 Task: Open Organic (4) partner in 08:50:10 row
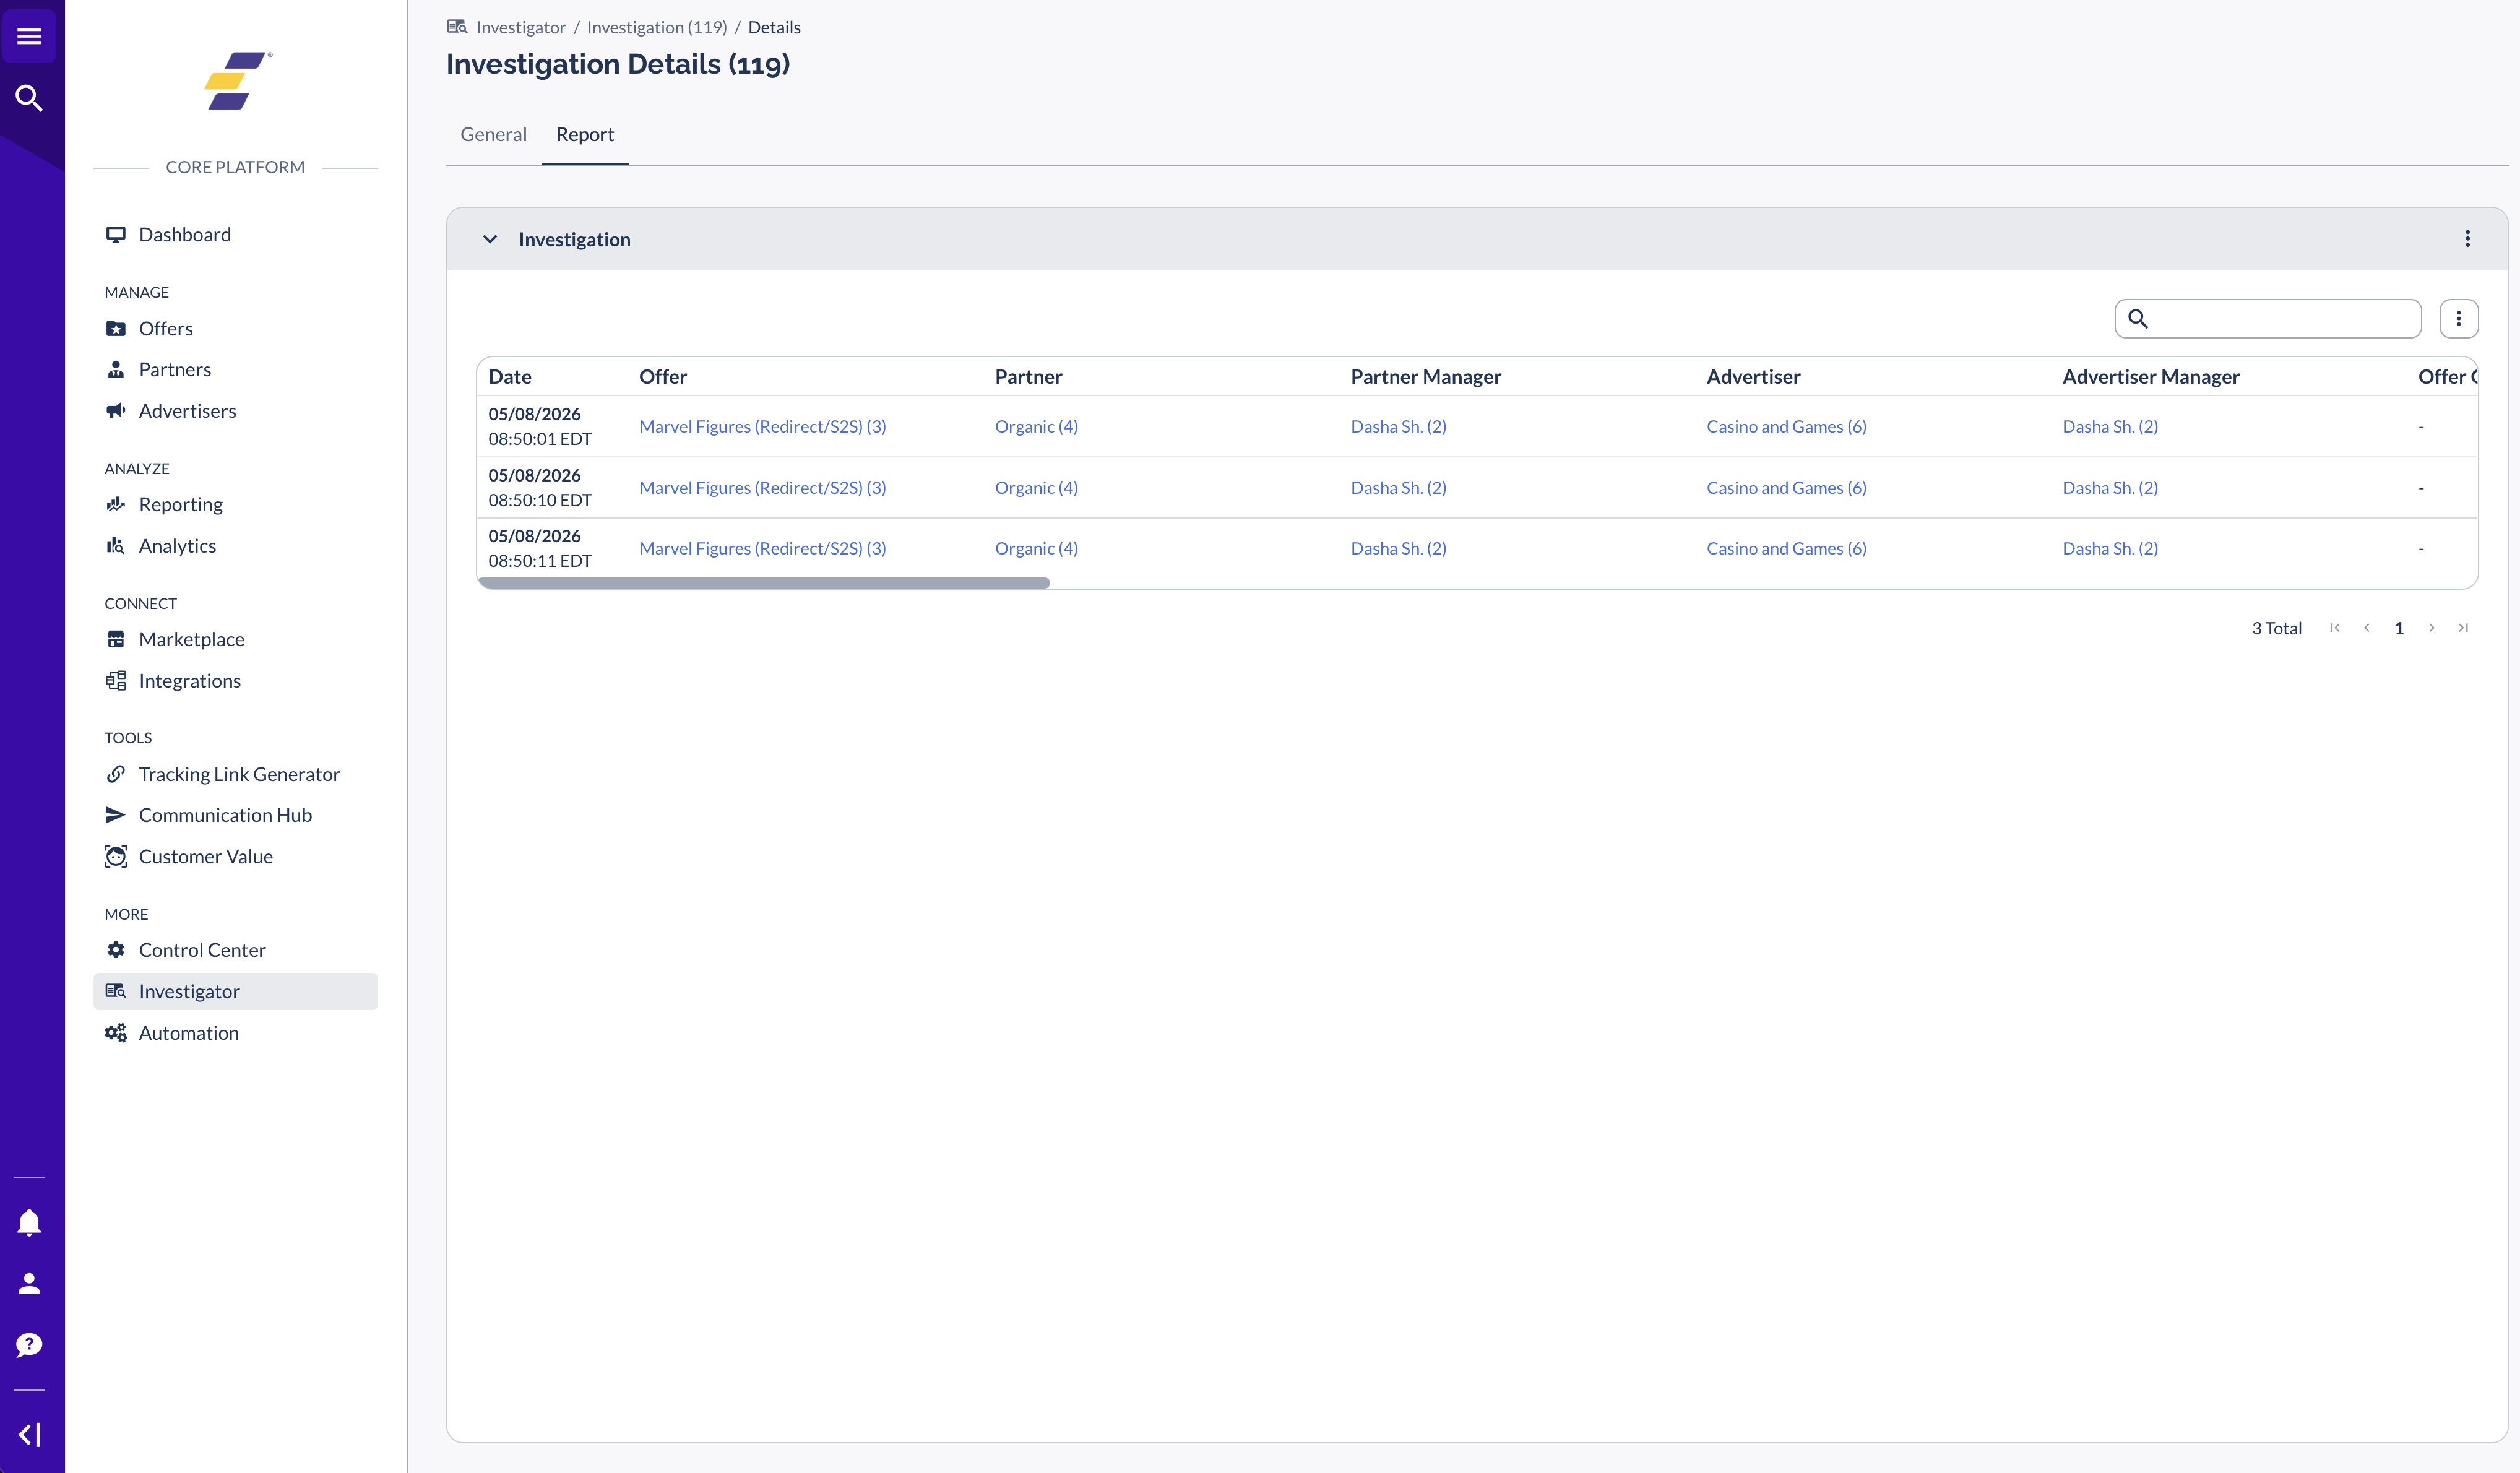pos(1036,488)
